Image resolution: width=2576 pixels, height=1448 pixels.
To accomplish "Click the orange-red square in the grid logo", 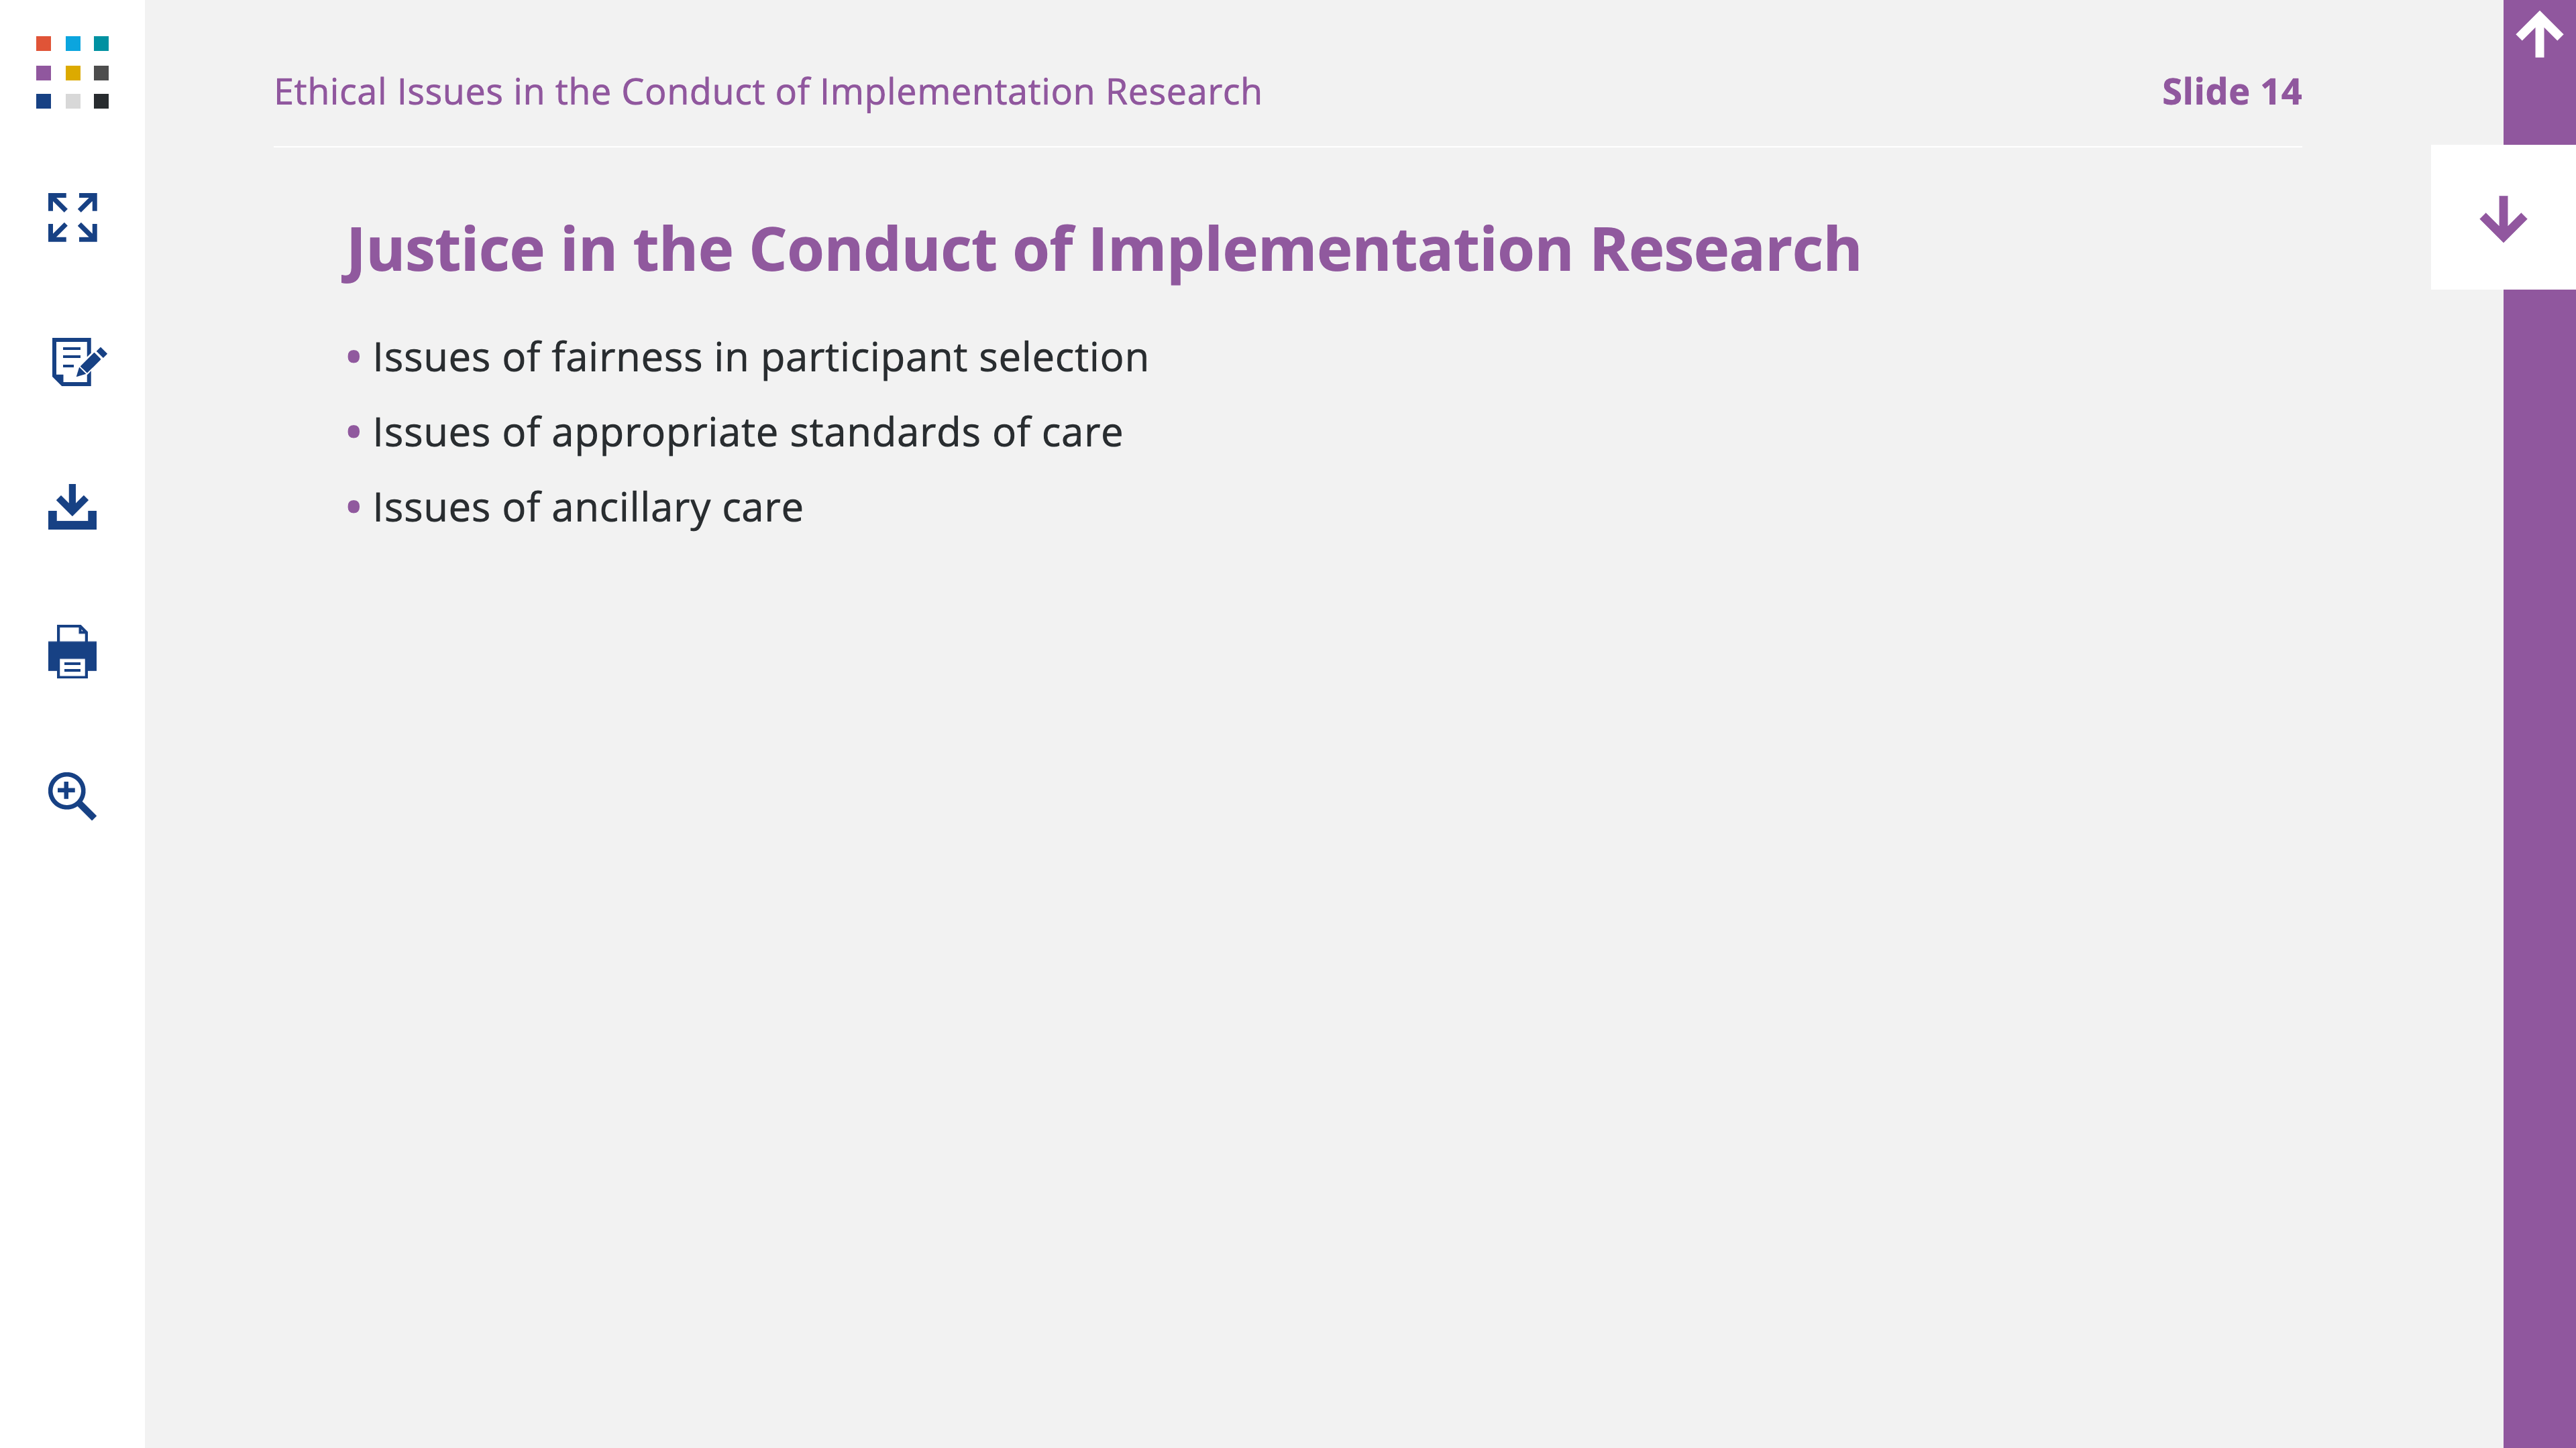I will click(43, 44).
